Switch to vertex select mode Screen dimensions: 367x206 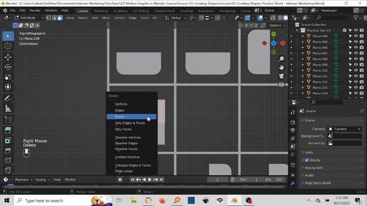point(49,18)
